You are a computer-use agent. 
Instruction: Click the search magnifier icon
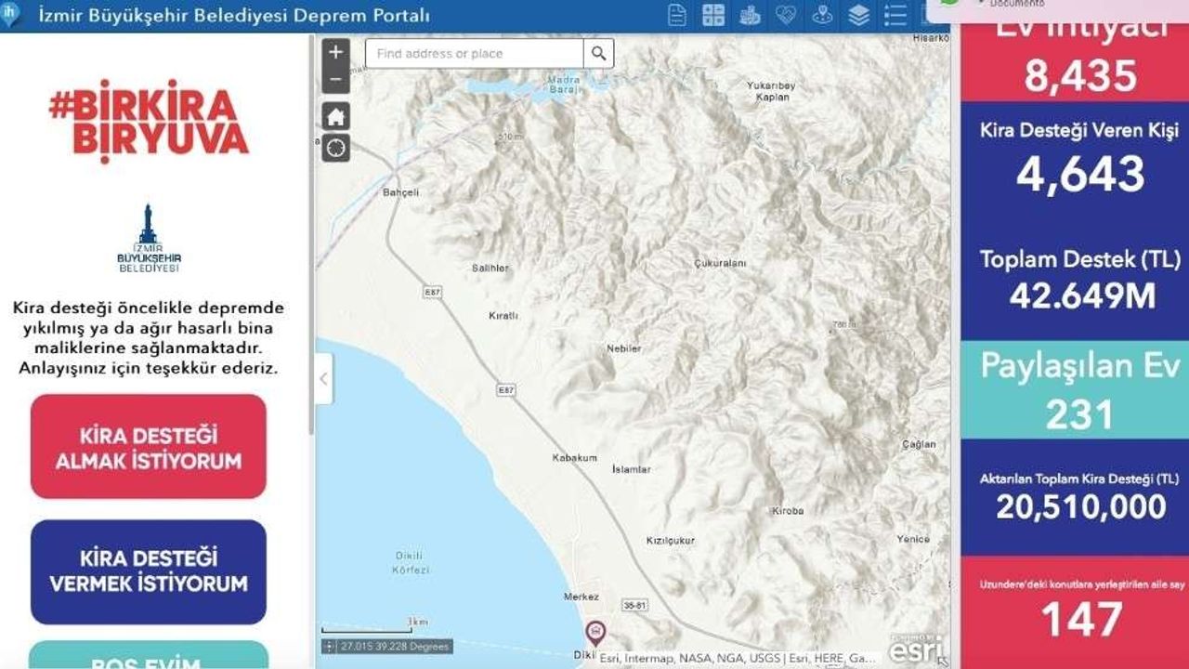coord(599,54)
